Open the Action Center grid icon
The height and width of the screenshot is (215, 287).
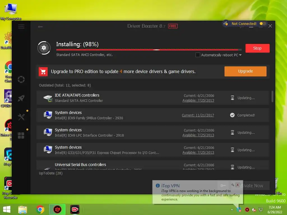21,135
